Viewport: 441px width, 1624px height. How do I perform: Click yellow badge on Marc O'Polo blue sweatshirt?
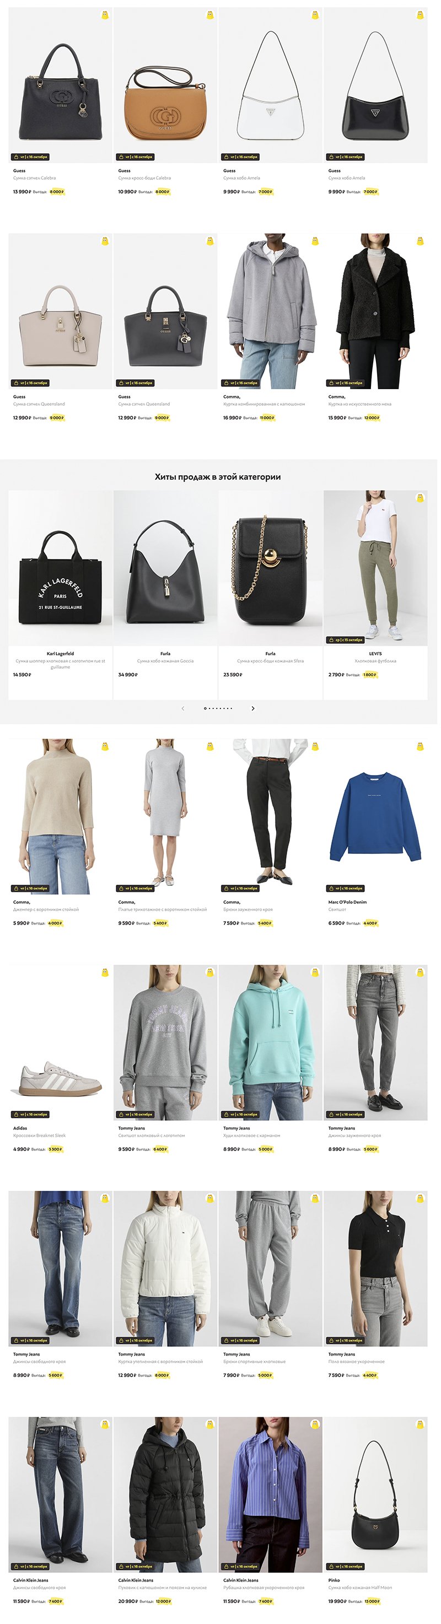point(420,746)
